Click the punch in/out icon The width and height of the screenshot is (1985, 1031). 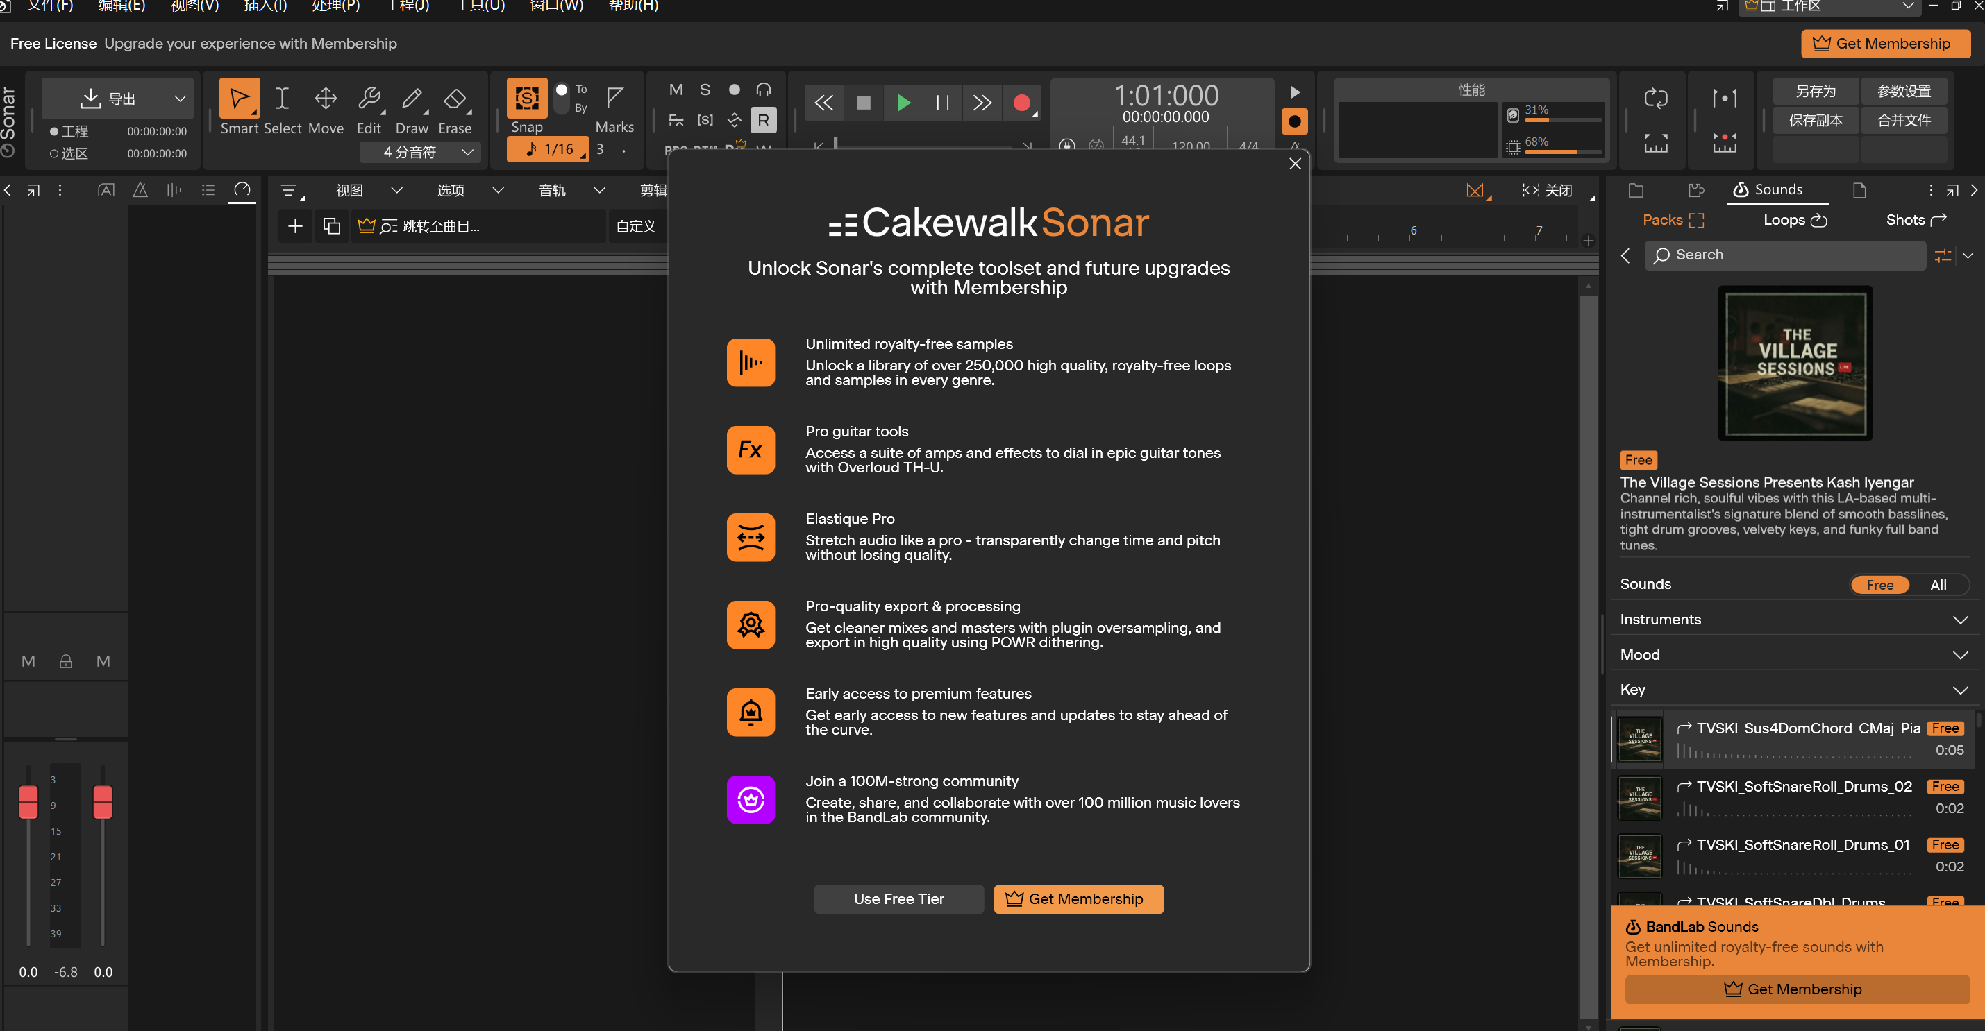click(1725, 98)
